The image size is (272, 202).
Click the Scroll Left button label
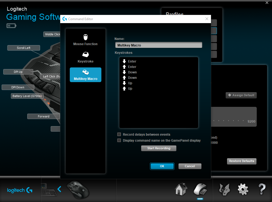pos(24,48)
